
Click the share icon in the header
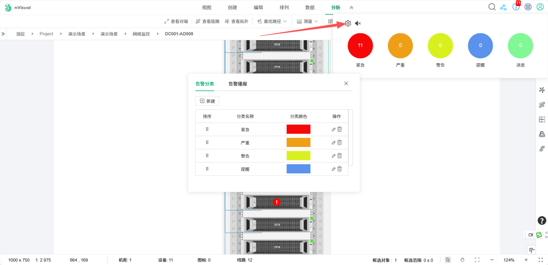click(x=503, y=7)
